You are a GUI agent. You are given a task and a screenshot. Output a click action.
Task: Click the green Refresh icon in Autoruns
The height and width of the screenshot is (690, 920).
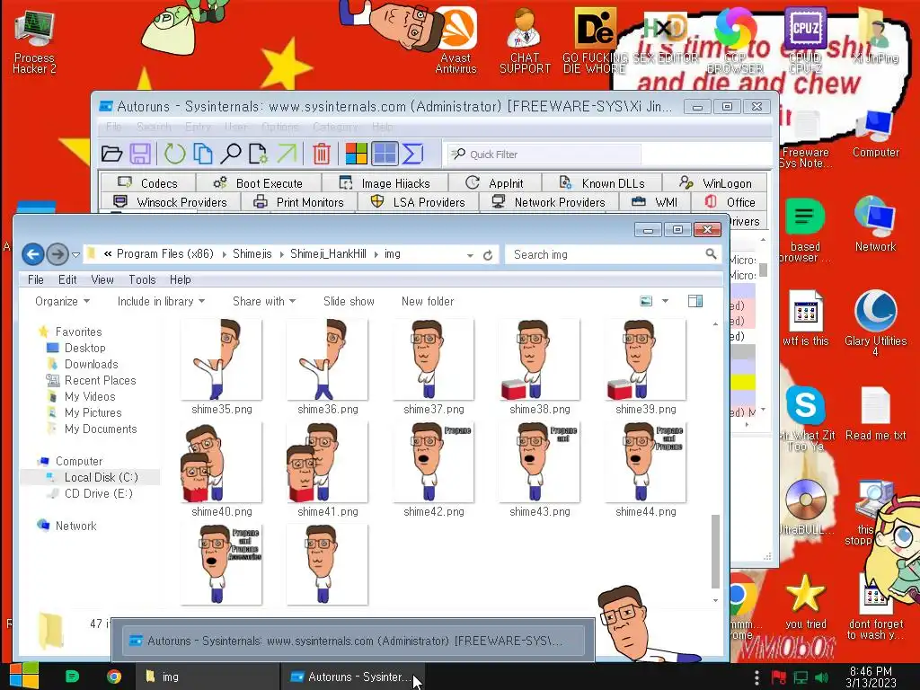click(x=174, y=154)
